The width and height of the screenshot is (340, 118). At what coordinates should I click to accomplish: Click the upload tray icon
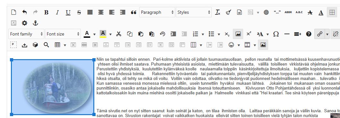point(24,45)
